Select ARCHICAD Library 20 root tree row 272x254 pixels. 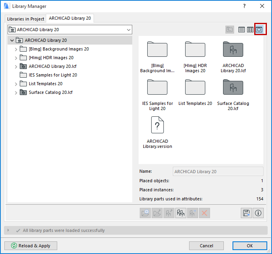click(x=70, y=40)
